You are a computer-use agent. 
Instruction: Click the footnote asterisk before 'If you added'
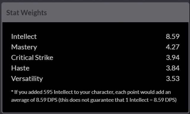[x=12, y=91]
